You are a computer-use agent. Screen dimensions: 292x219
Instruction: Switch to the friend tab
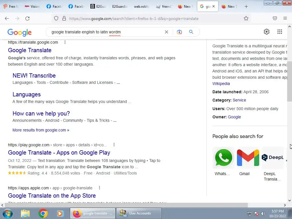click(x=164, y=7)
